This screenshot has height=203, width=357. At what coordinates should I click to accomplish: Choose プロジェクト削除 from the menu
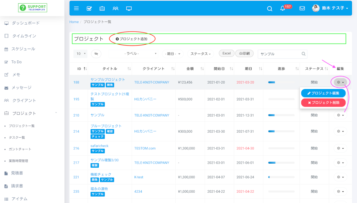[323, 103]
